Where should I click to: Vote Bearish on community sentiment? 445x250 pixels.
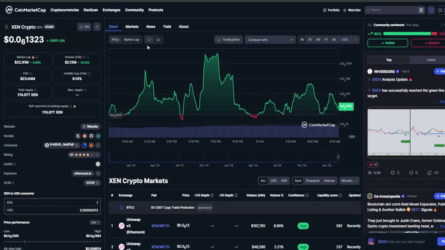pos(428,43)
